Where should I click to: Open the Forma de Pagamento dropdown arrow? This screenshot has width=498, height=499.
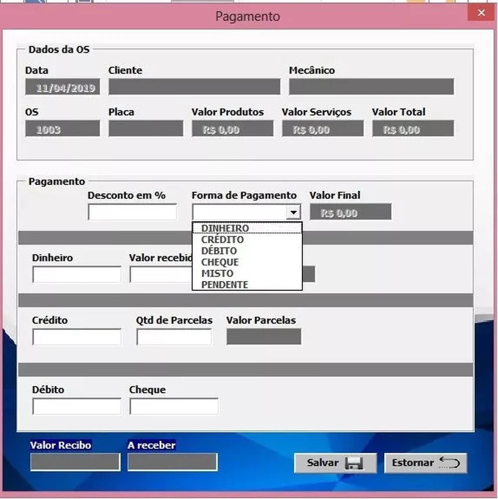tap(293, 212)
